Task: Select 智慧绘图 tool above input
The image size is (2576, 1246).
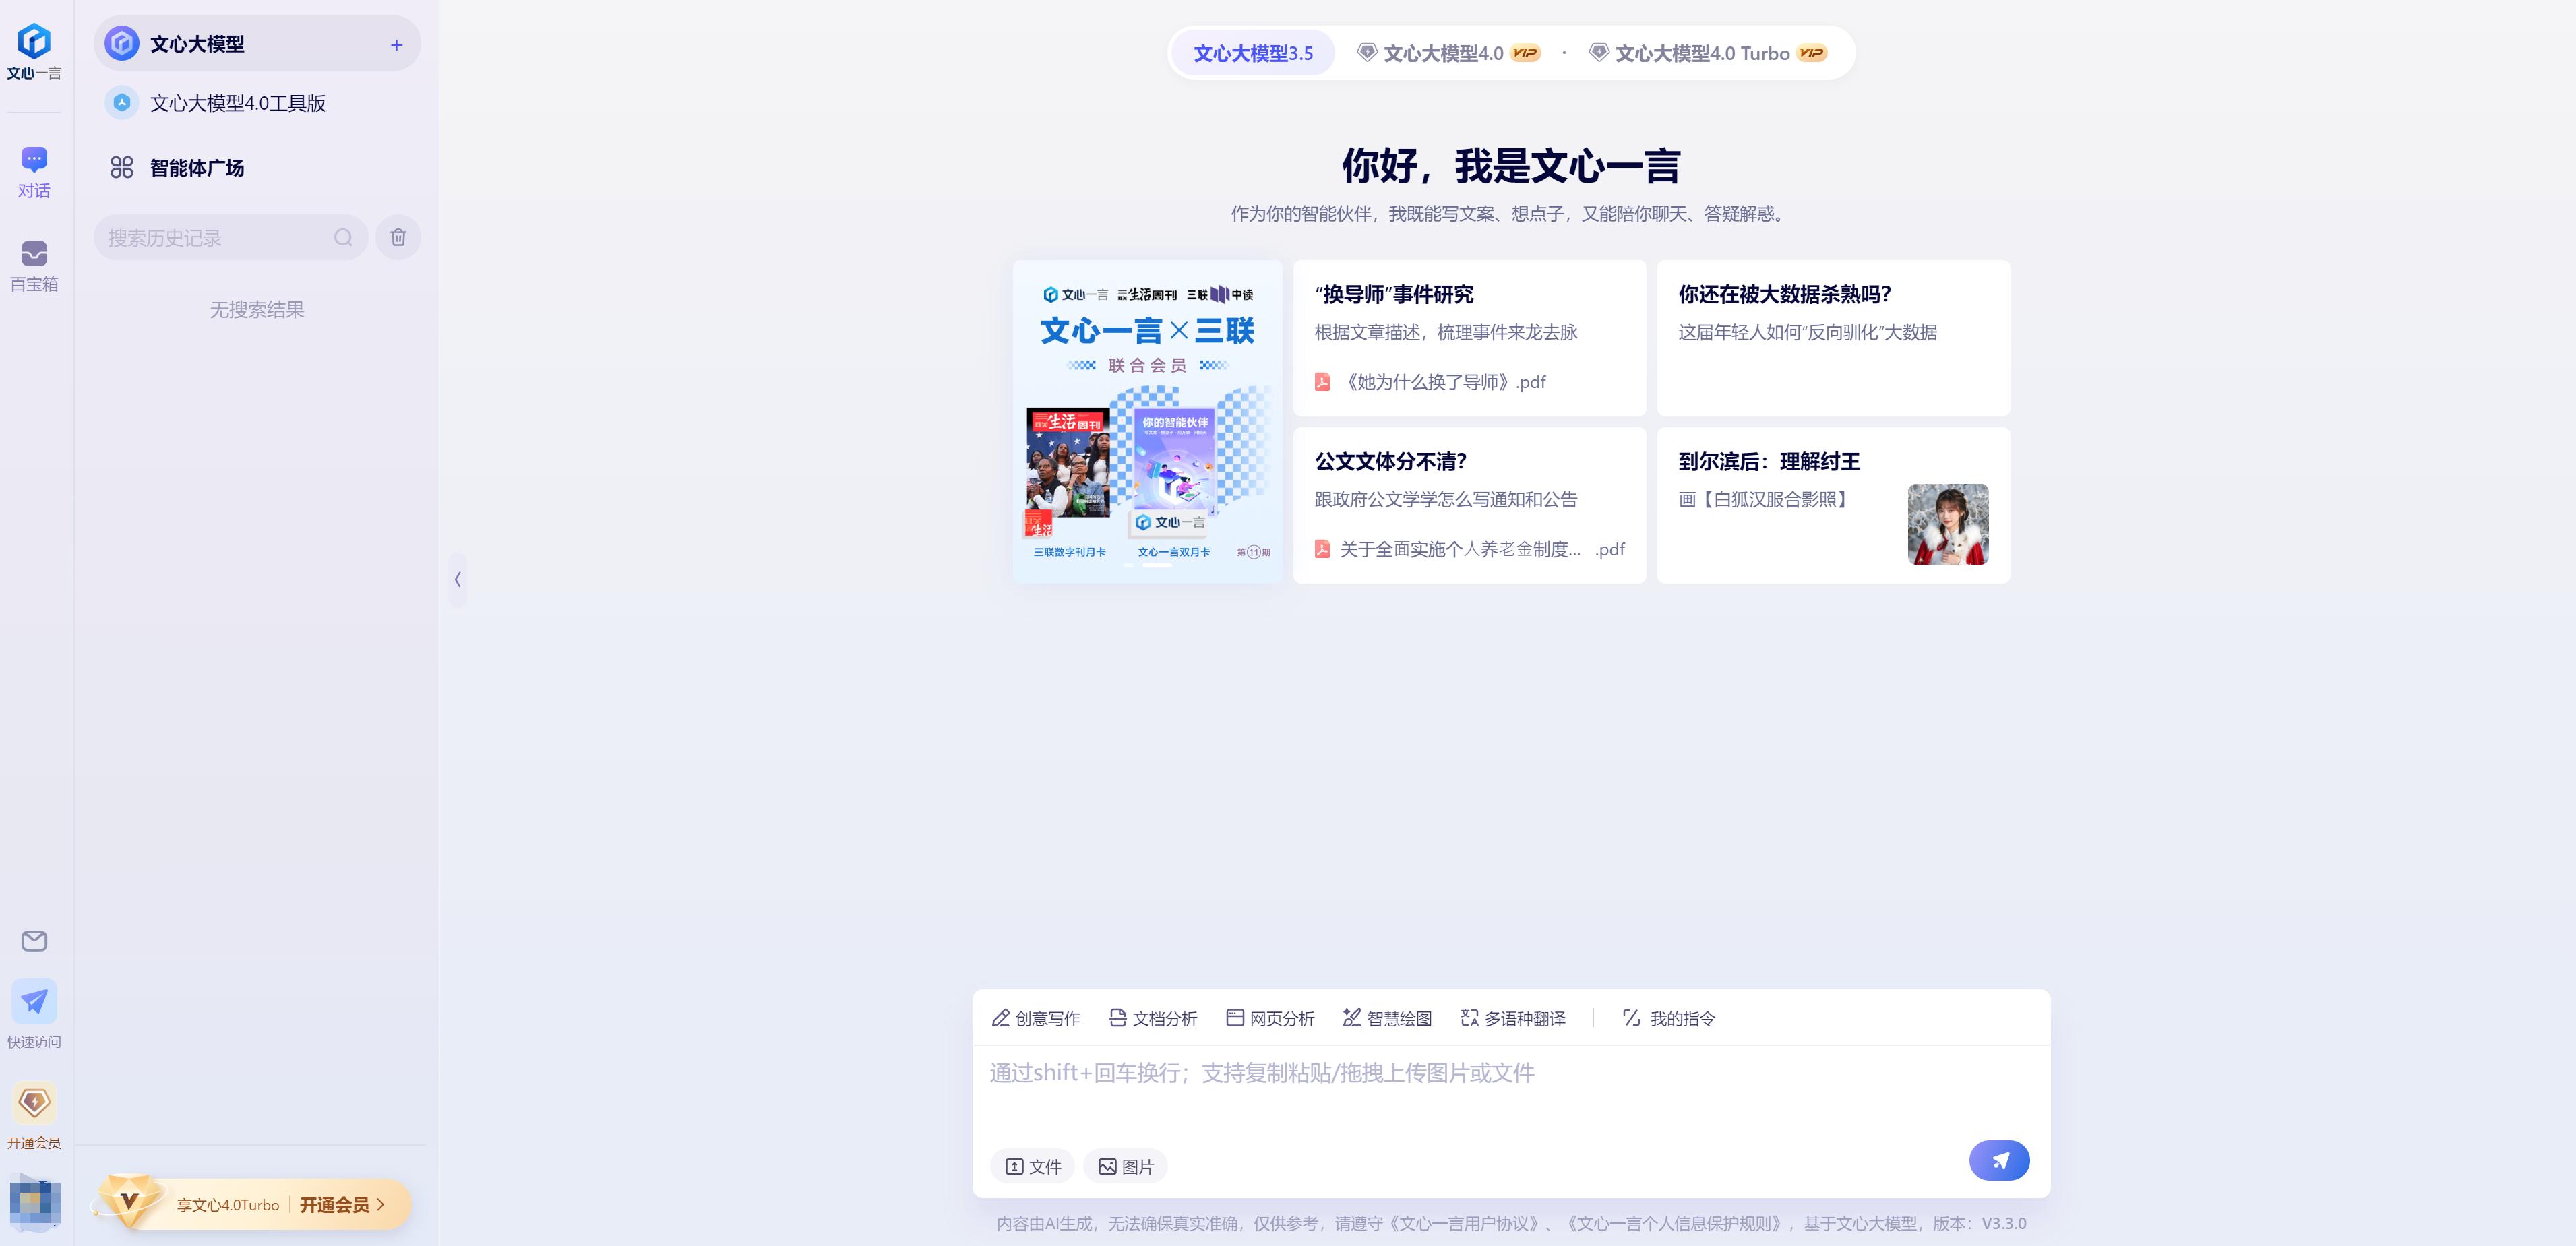Action: [x=1387, y=1018]
